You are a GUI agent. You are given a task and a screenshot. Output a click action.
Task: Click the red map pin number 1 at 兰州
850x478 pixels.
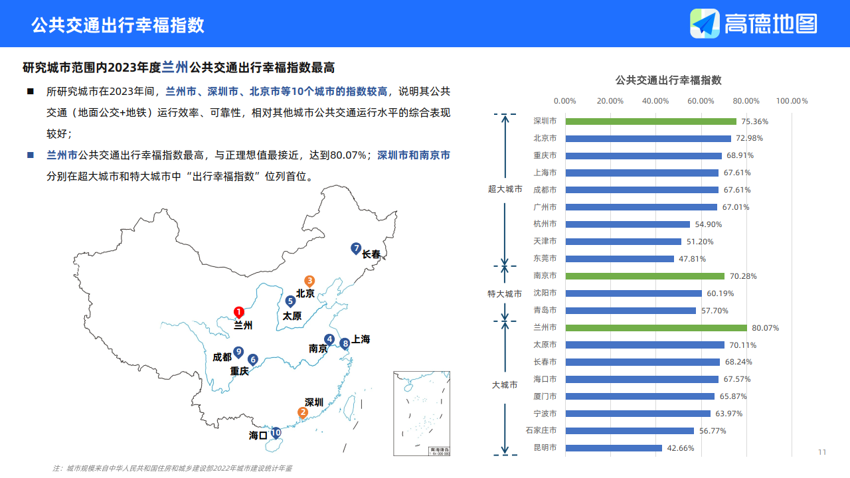239,313
